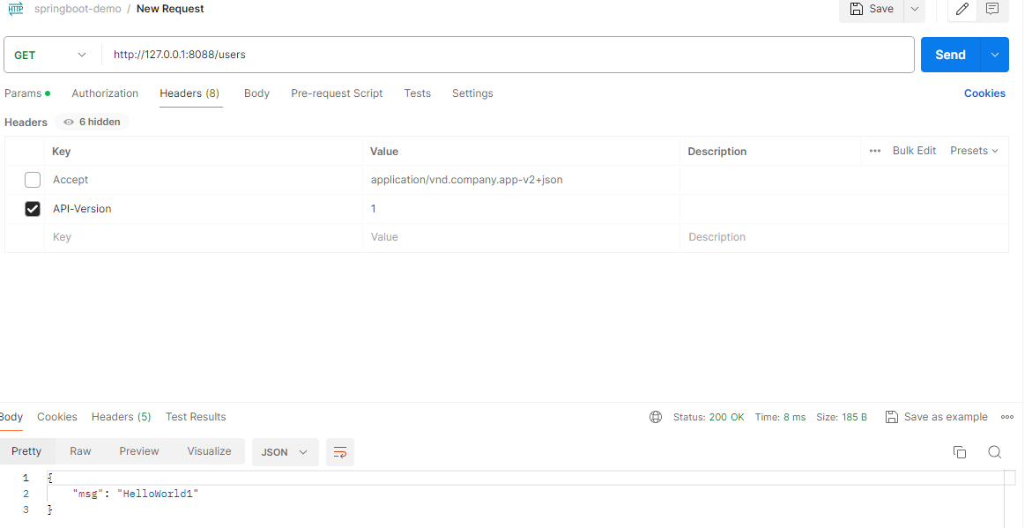This screenshot has height=528, width=1032.
Task: Open the JSON format dropdown
Action: [285, 450]
